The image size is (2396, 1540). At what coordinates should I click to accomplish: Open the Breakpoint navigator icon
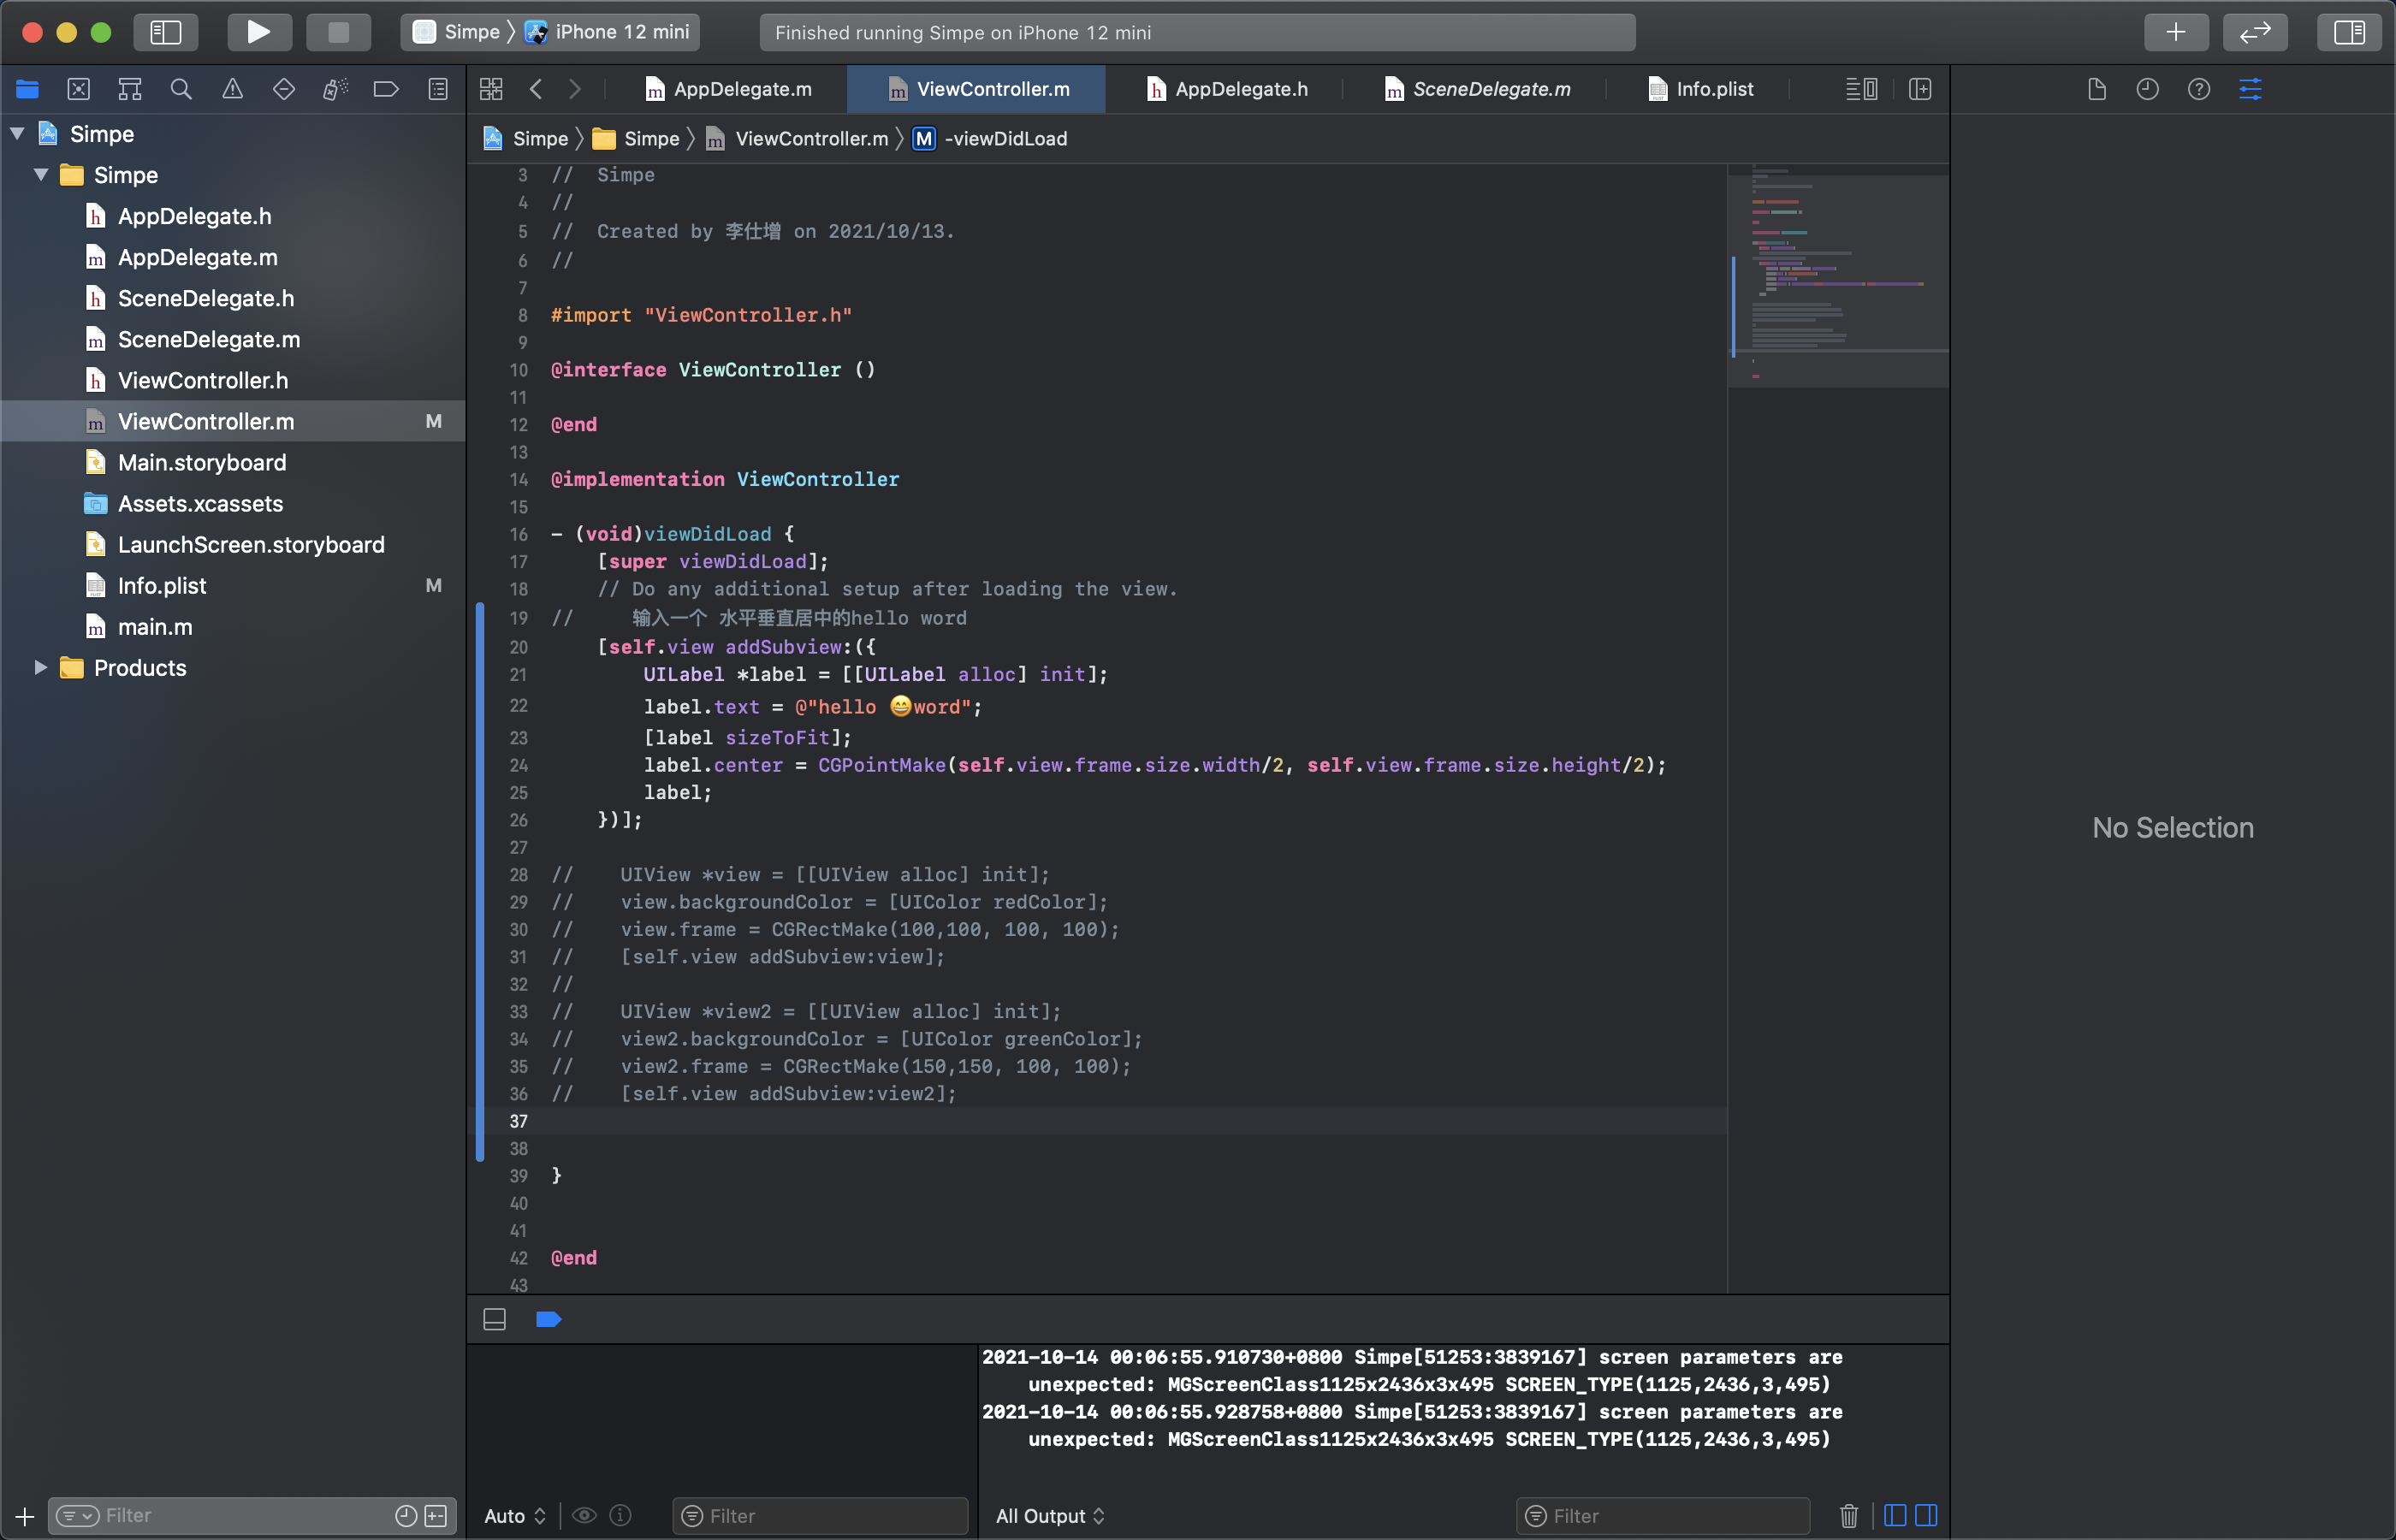(x=386, y=89)
